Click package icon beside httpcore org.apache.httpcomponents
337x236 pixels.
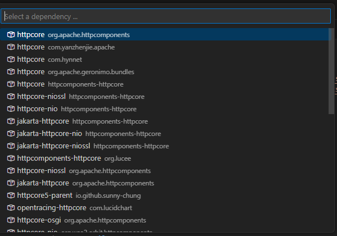coord(11,35)
